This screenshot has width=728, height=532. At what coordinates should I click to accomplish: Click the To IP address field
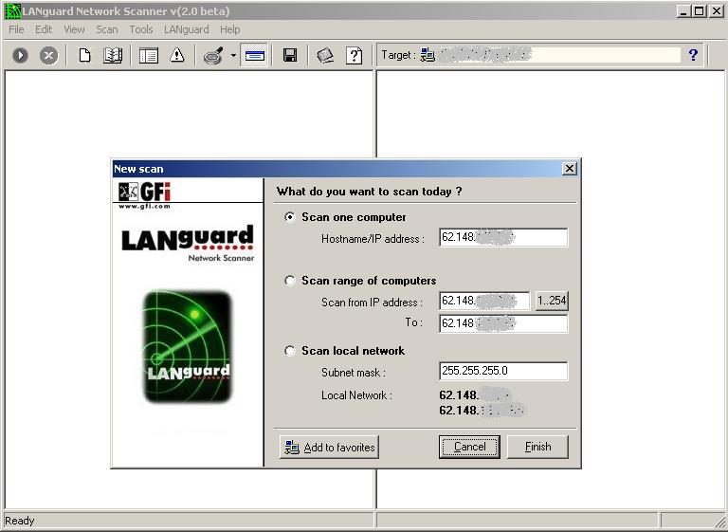[x=503, y=323]
